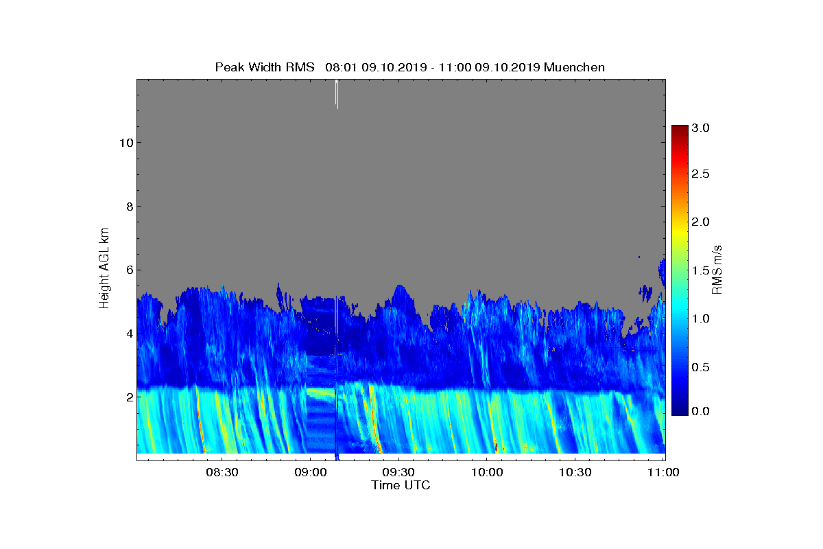Click the 11:00 time tick label
The image size is (823, 549).
coord(663,473)
